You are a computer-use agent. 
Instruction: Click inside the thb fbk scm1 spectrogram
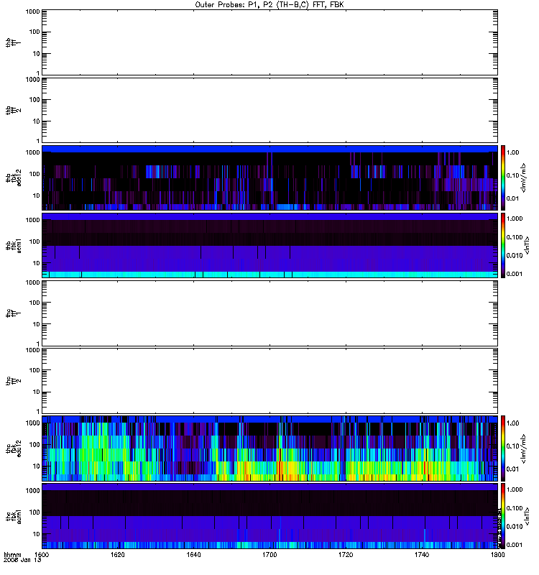[x=269, y=246]
